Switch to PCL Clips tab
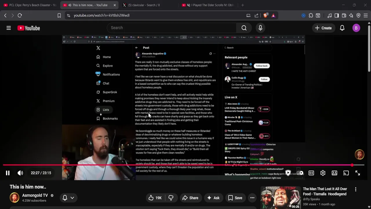Screen dimensions: 371x209 click(x=30, y=5)
